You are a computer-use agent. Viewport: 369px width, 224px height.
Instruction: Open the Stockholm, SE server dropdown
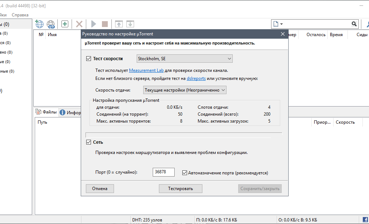(184, 58)
